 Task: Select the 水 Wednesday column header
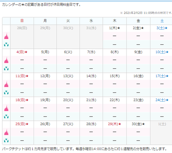coord(91,21)
